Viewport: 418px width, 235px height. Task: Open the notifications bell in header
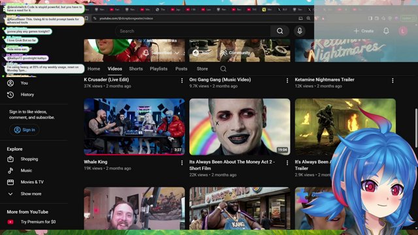pyautogui.click(x=386, y=31)
